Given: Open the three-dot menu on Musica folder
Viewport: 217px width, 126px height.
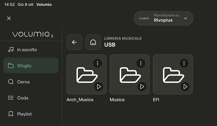Looking at the screenshot, I should click(141, 63).
